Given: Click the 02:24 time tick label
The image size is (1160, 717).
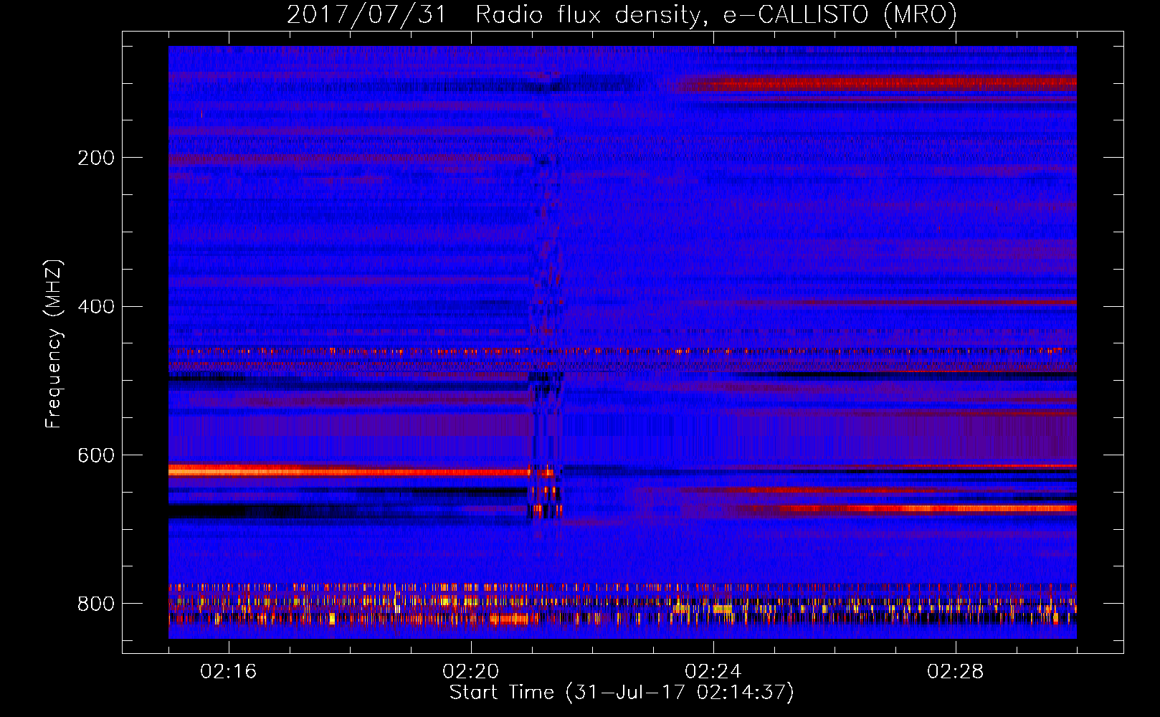Looking at the screenshot, I should [713, 672].
